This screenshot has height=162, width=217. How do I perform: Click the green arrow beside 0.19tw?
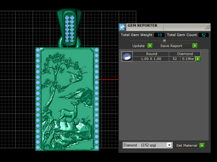point(198,59)
